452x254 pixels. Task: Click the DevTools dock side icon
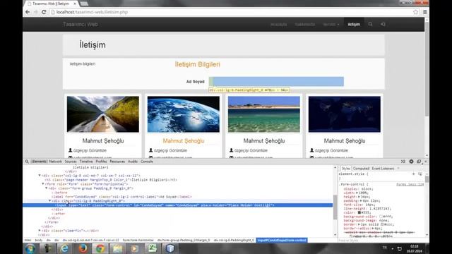tap(419, 162)
